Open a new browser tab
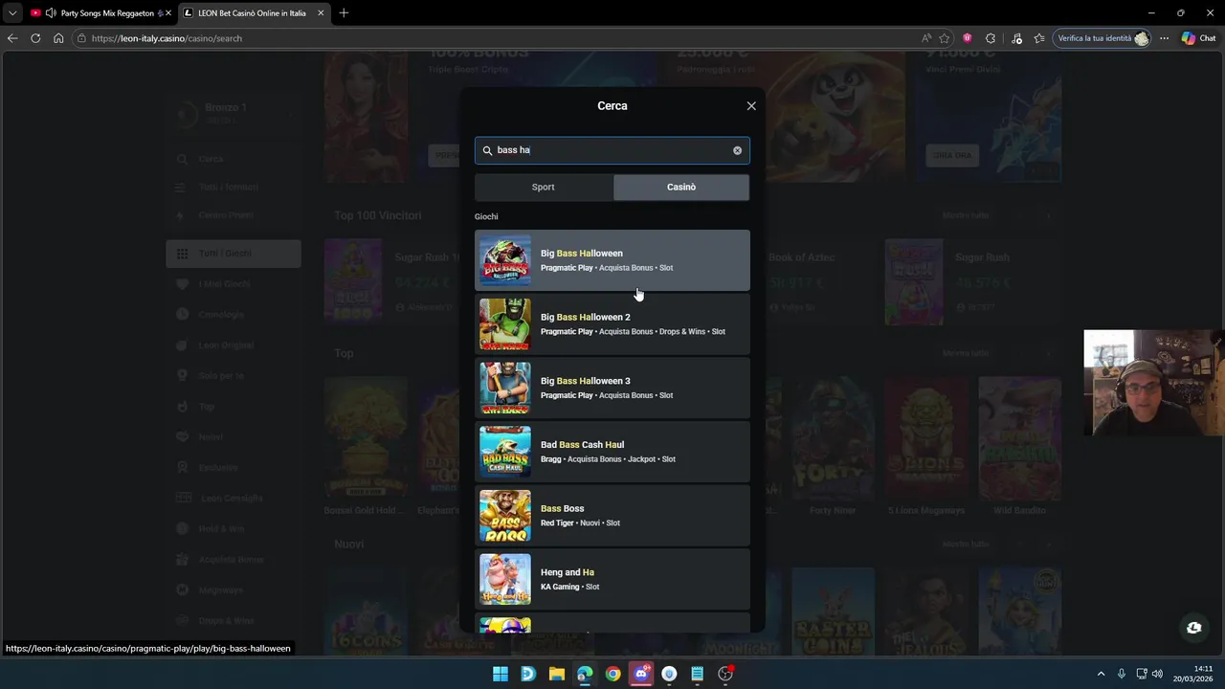This screenshot has height=689, width=1225. tap(344, 13)
